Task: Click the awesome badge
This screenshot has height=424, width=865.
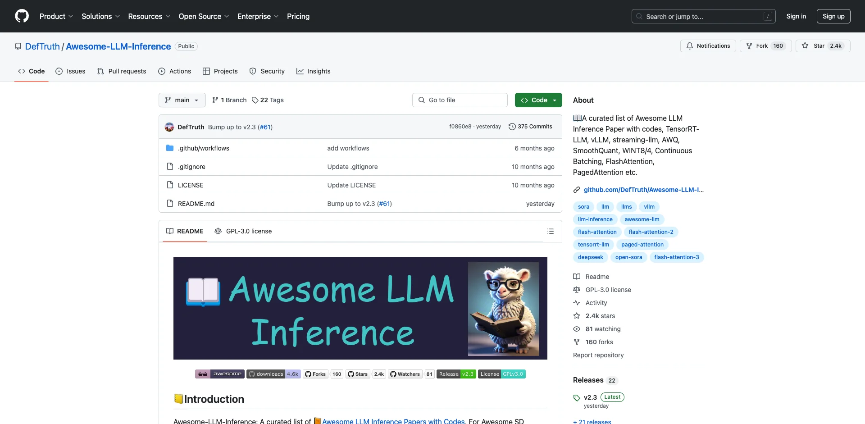Action: click(220, 374)
